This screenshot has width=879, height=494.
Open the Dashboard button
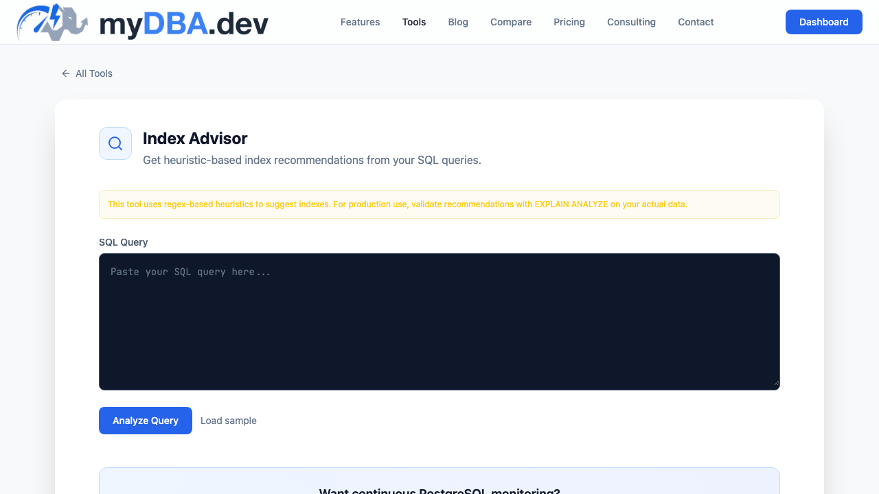coord(824,22)
